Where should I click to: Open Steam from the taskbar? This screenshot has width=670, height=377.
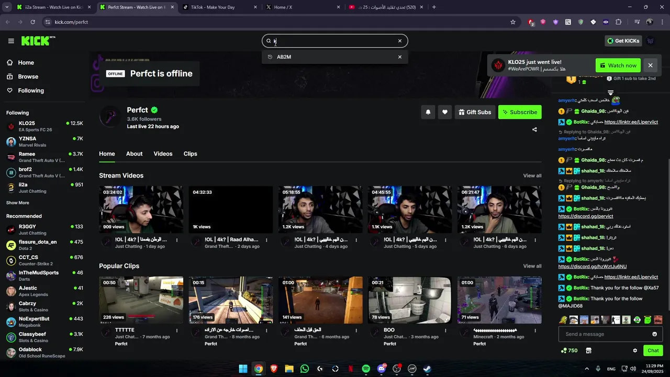(427, 369)
